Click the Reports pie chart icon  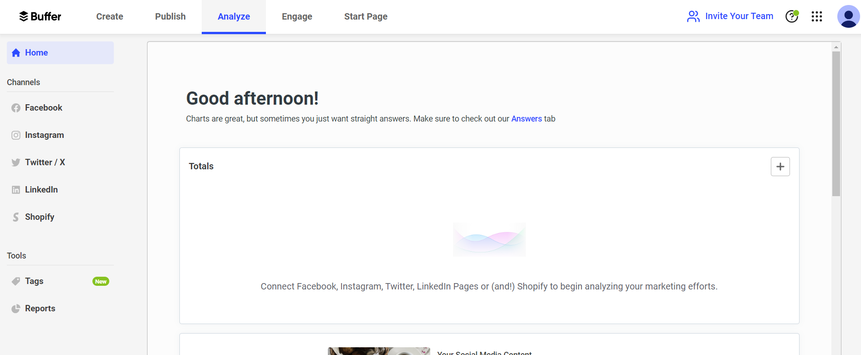[16, 309]
